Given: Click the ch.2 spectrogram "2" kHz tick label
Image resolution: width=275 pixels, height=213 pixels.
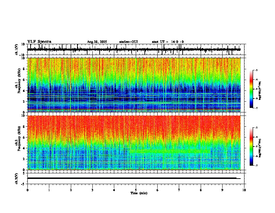Looking at the screenshot, I should click(24, 159).
